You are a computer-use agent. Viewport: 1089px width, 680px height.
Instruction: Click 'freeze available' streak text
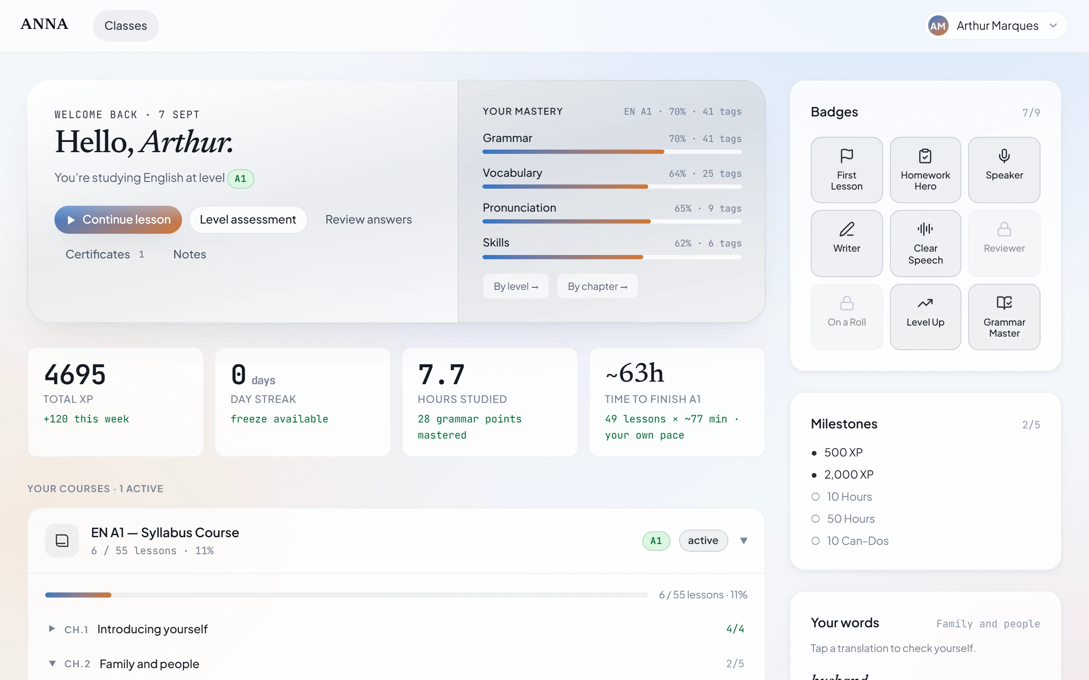[x=279, y=419]
